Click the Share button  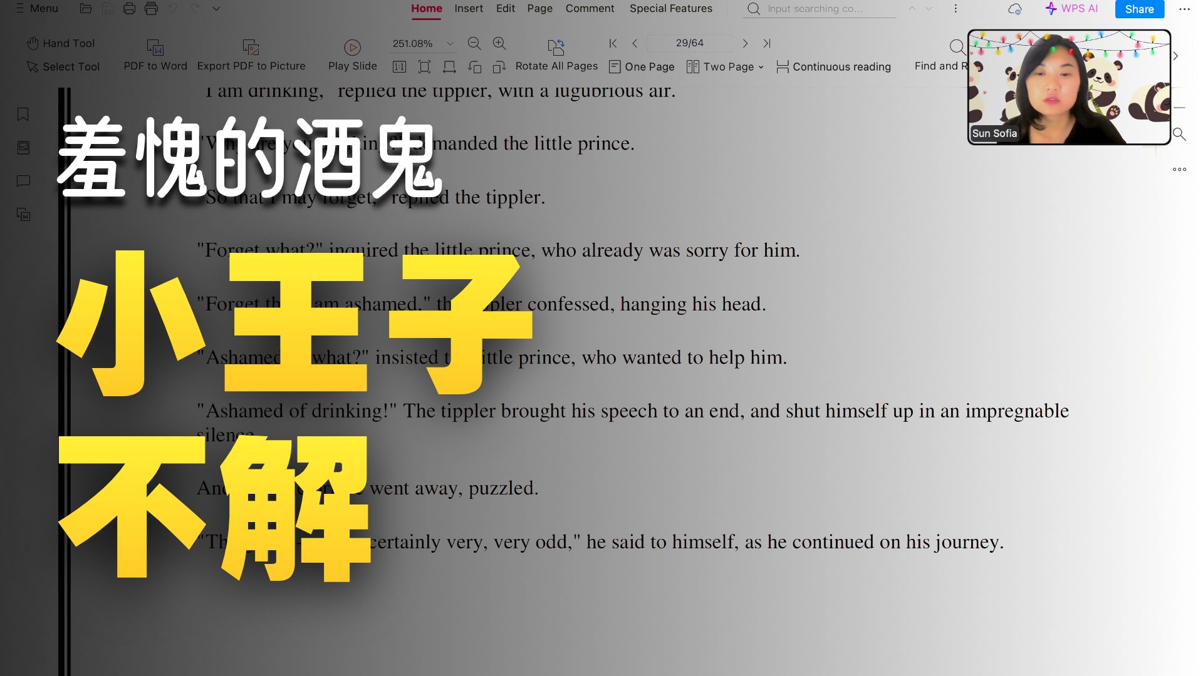click(1139, 9)
